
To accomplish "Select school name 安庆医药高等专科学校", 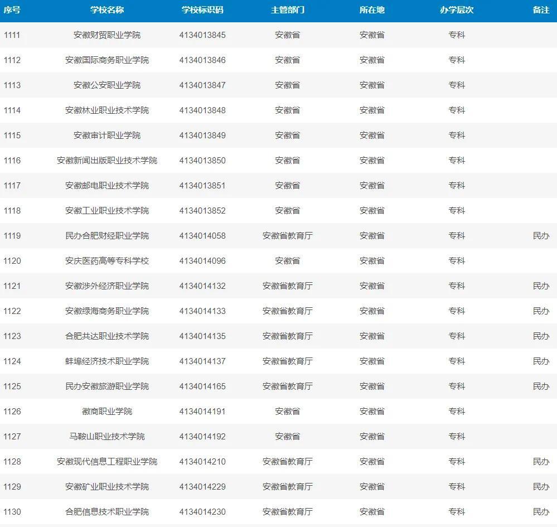I will (x=107, y=261).
